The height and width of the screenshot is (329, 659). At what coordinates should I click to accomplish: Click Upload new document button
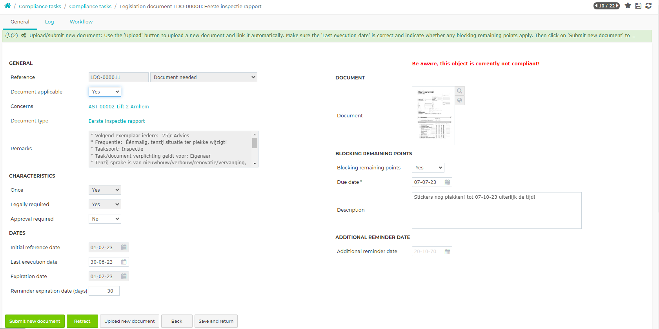point(129,321)
